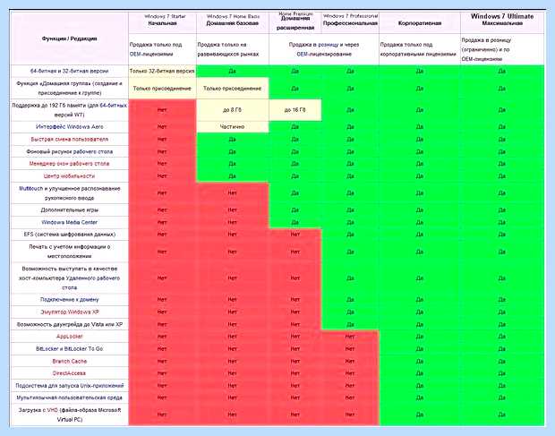Viewport: 555px width, 436px height.
Task: Open the '64-битная и 32-битная версии' link
Action: tap(70, 71)
